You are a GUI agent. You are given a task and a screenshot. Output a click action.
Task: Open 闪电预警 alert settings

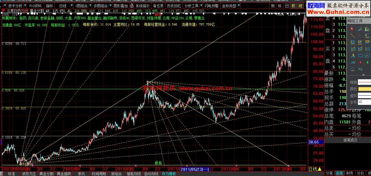tap(211, 6)
